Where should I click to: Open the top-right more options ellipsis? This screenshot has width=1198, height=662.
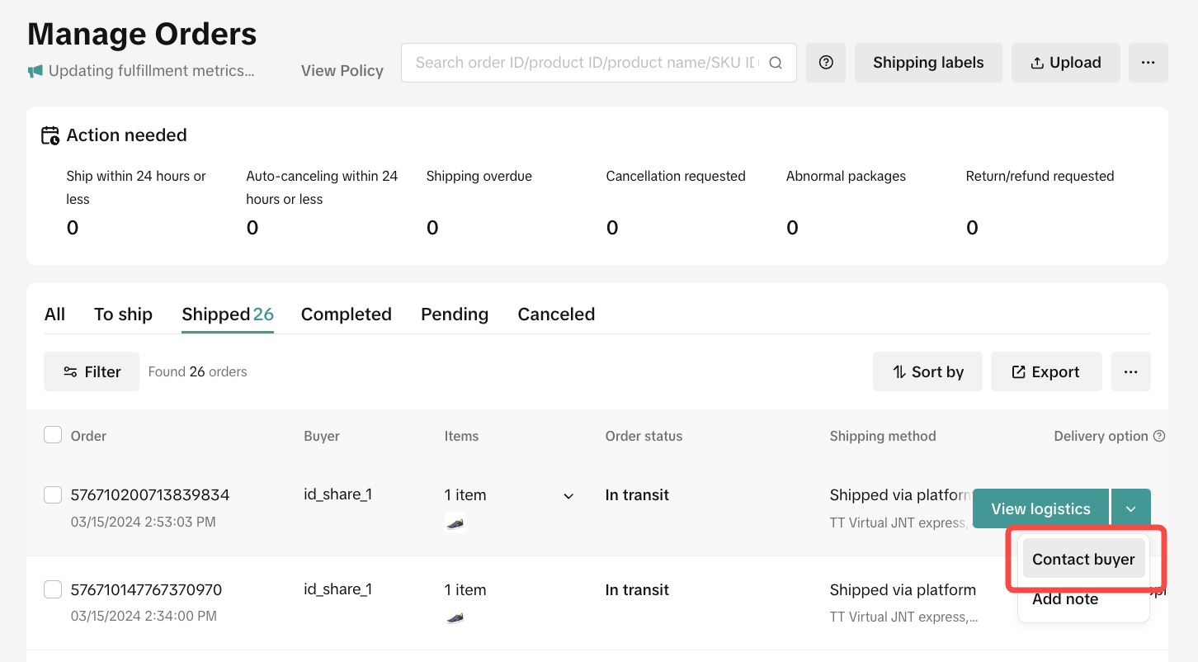[x=1148, y=63]
